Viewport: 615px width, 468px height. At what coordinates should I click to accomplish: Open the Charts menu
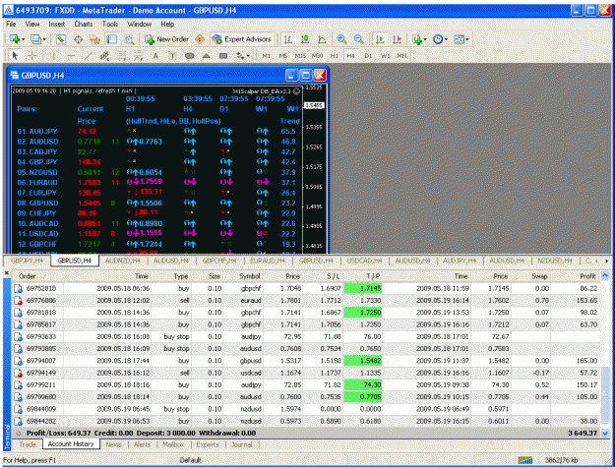click(84, 24)
